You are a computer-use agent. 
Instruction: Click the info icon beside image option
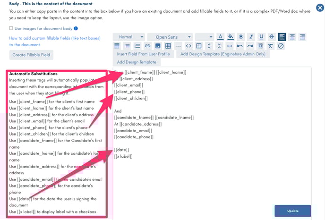76,28
